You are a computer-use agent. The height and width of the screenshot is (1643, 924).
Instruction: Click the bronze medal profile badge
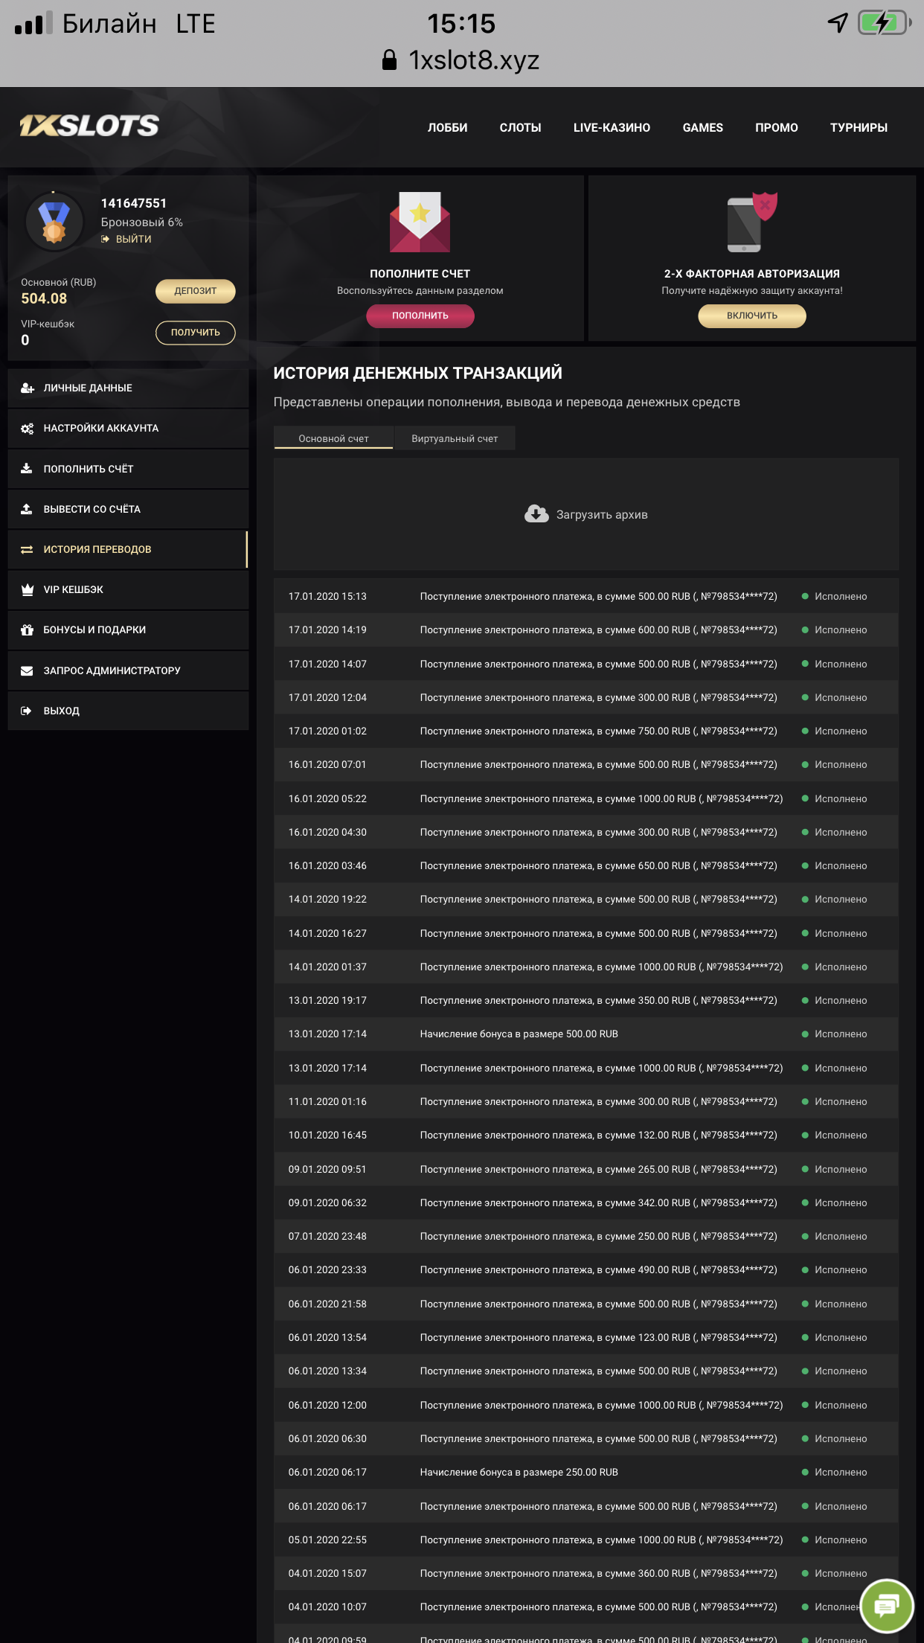point(54,222)
